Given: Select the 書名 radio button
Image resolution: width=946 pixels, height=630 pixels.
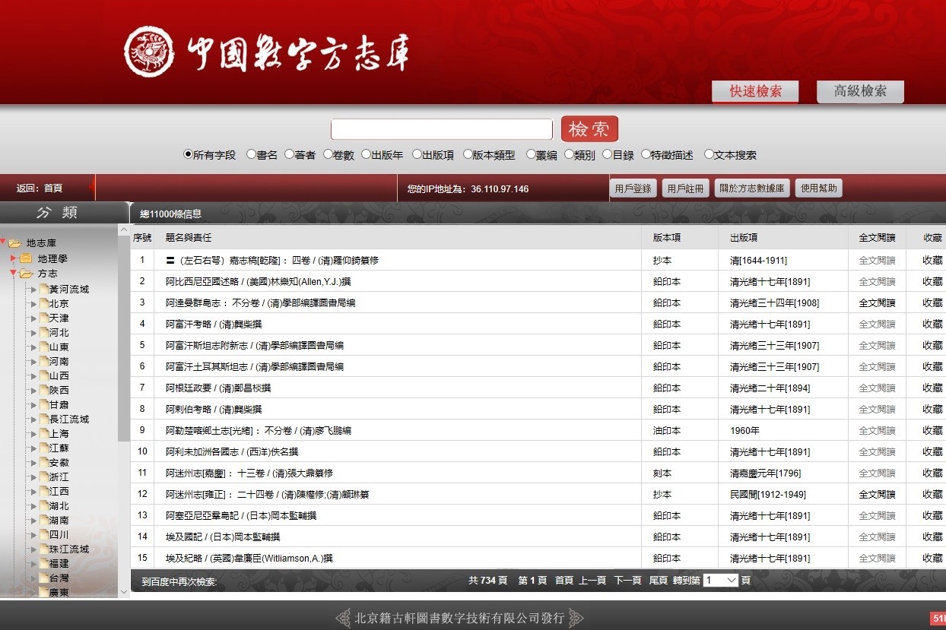Looking at the screenshot, I should tap(252, 154).
